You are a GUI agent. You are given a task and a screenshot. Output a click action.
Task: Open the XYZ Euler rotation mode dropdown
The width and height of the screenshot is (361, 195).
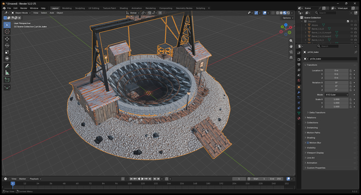pos(337,95)
